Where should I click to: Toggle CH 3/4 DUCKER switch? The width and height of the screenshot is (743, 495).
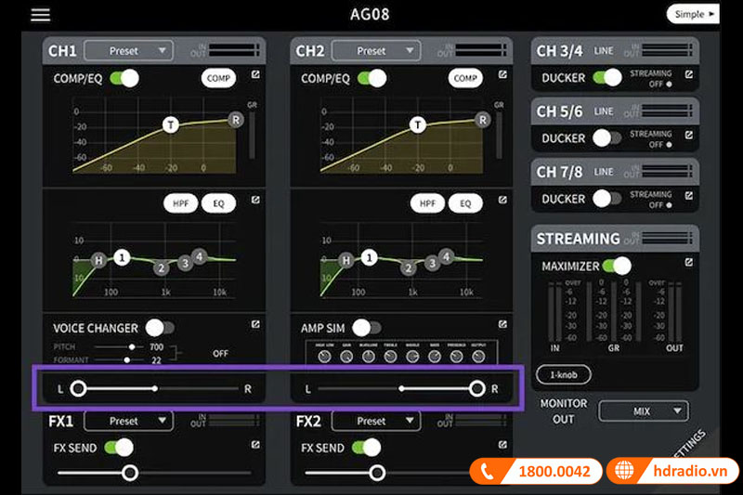[x=607, y=77]
